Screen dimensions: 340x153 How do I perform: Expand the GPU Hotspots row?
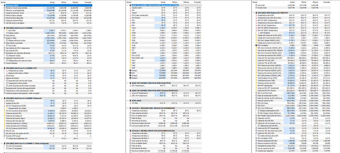tap(256, 33)
